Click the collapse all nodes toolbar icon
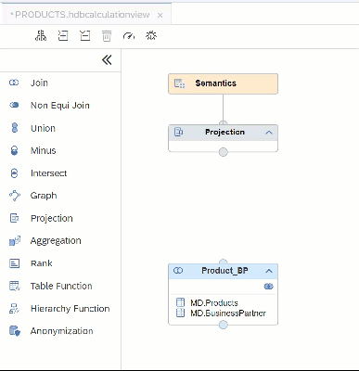 pos(84,36)
